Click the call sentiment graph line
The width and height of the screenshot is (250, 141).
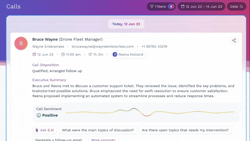point(150,112)
